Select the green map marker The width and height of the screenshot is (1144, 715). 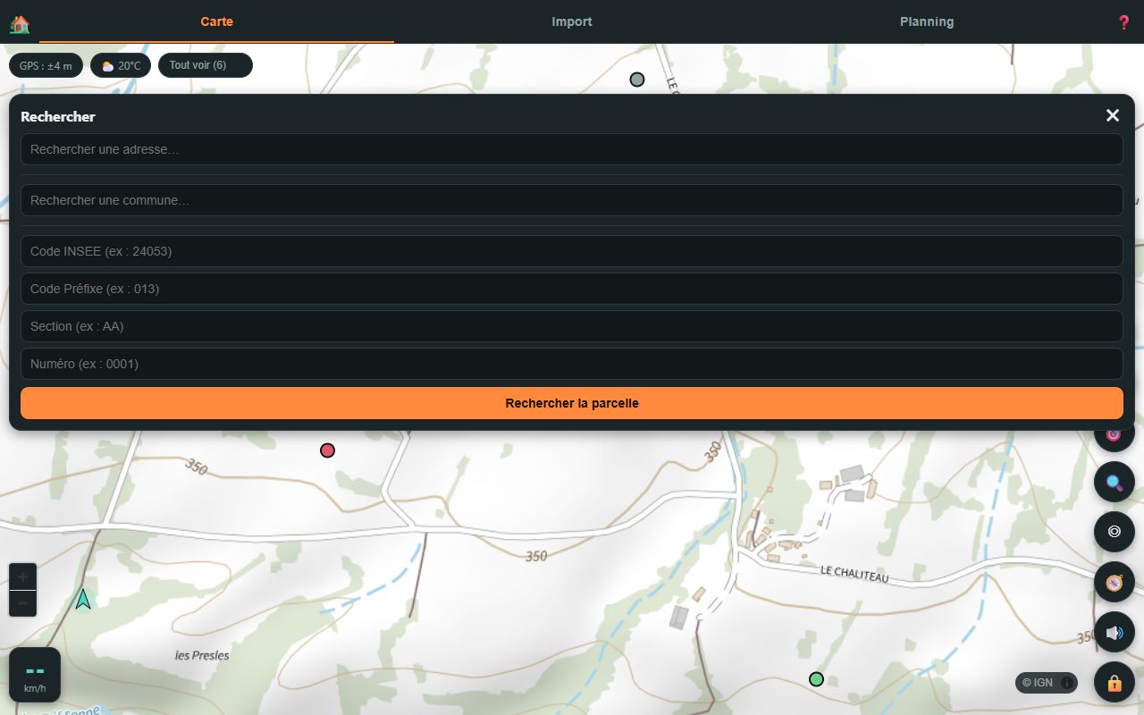pyautogui.click(x=816, y=679)
